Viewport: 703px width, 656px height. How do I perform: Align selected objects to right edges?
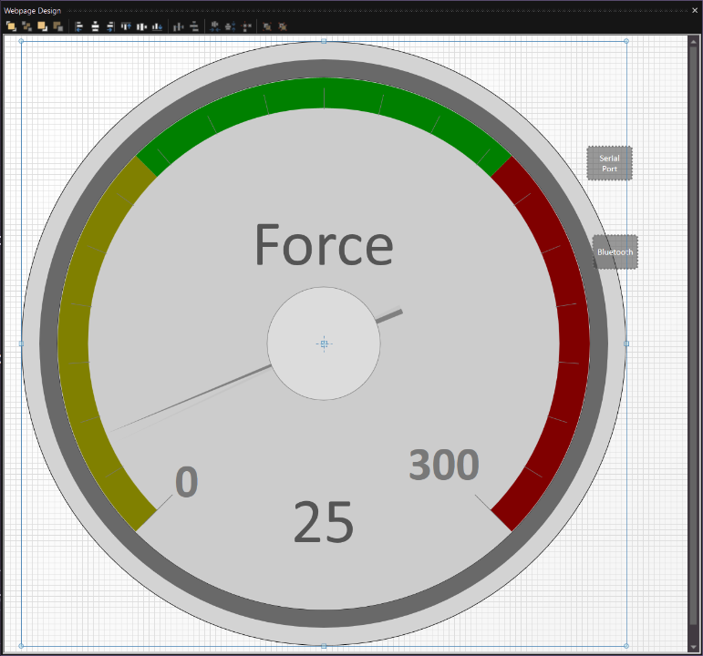click(x=110, y=26)
